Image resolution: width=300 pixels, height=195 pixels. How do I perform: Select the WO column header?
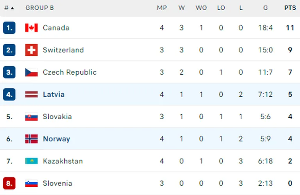tap(201, 8)
